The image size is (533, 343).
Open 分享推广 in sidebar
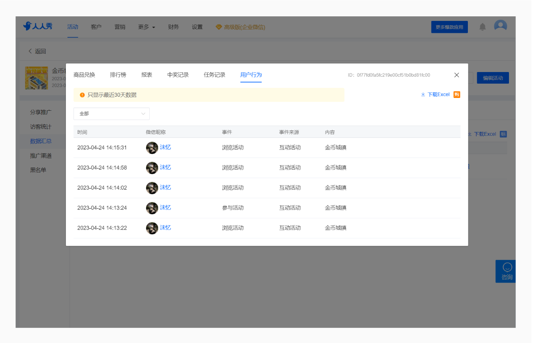point(41,112)
